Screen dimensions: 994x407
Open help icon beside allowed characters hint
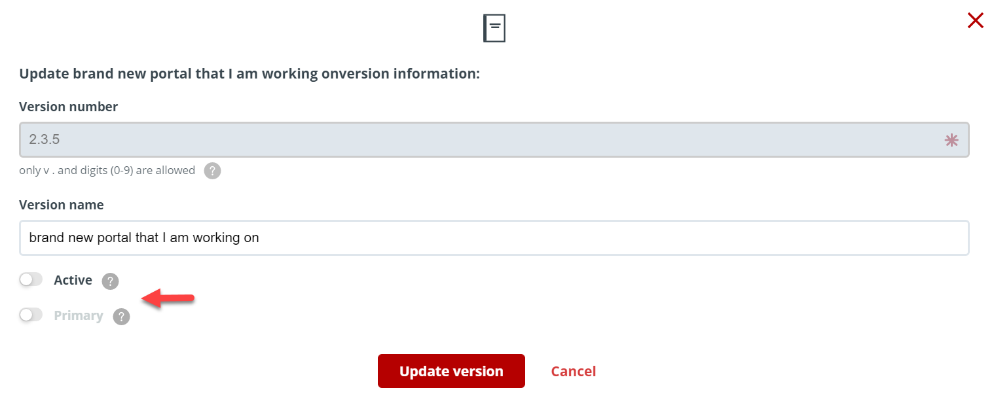(x=212, y=171)
